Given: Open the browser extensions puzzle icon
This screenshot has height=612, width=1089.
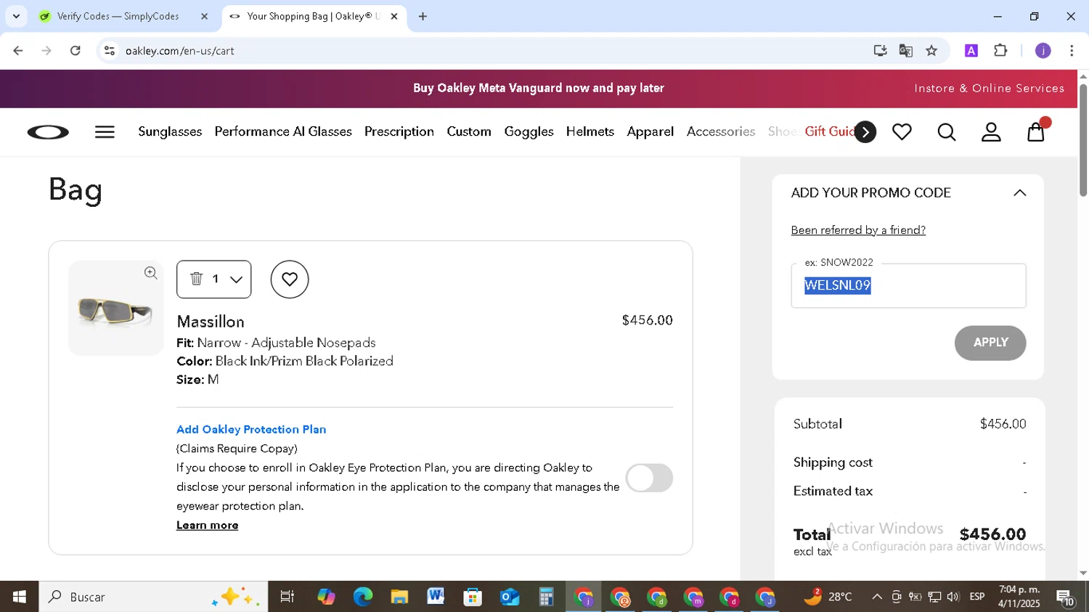Looking at the screenshot, I should pyautogui.click(x=1000, y=51).
